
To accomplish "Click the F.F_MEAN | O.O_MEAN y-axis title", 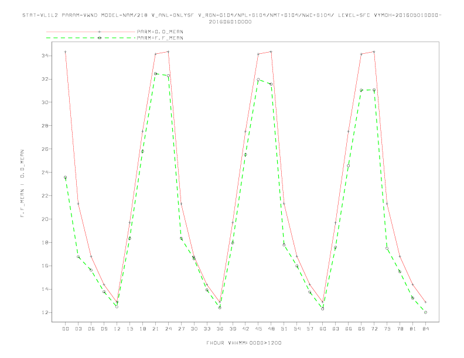I will click(22, 184).
